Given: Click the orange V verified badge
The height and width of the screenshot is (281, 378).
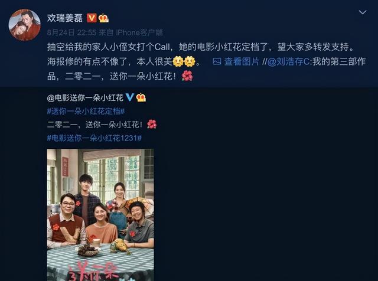Looking at the screenshot, I should coord(92,18).
